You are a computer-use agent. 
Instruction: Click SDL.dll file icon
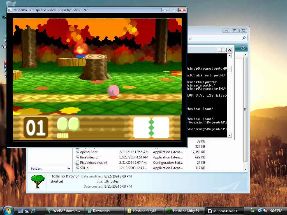click(77, 168)
